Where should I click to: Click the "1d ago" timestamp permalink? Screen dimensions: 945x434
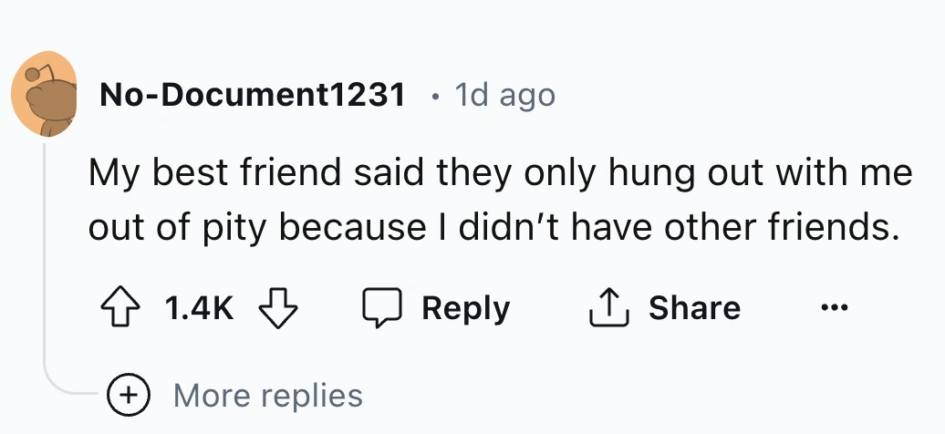click(x=504, y=94)
